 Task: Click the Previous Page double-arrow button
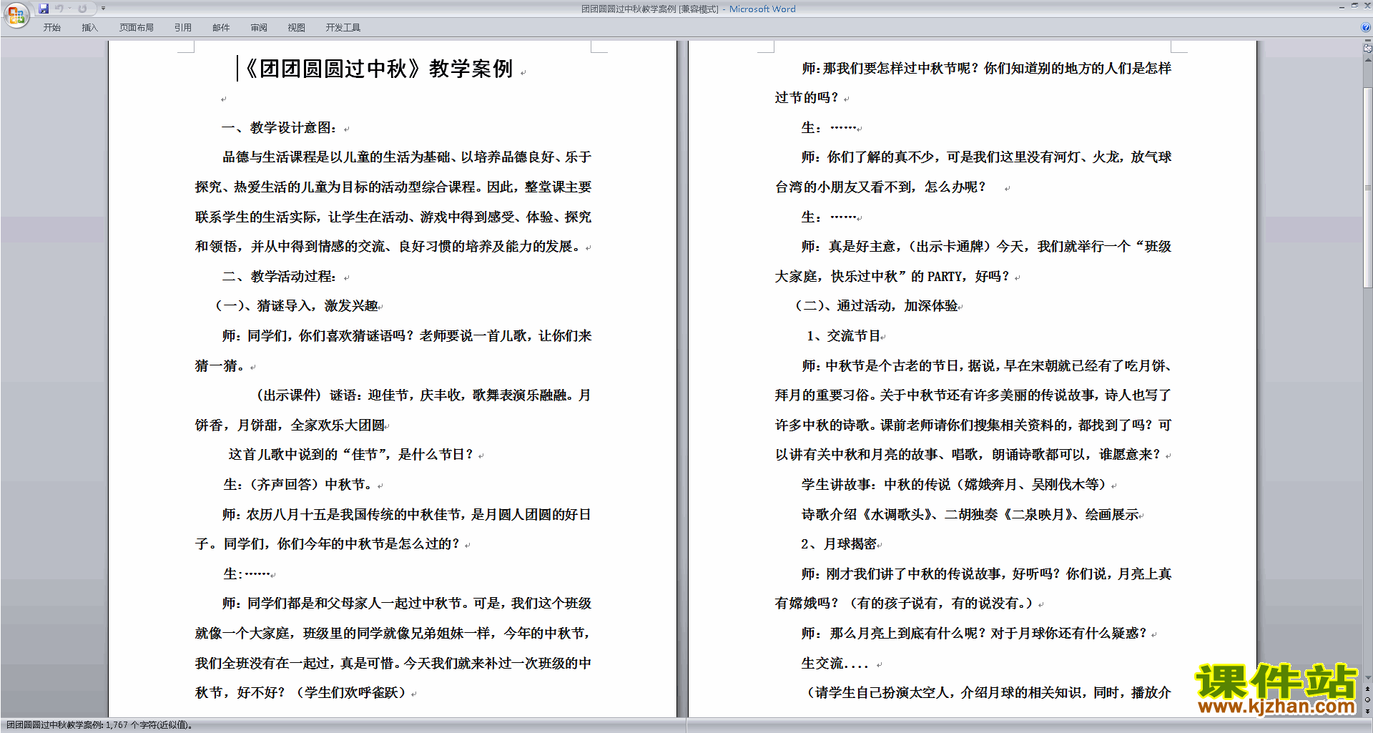[x=1367, y=689]
